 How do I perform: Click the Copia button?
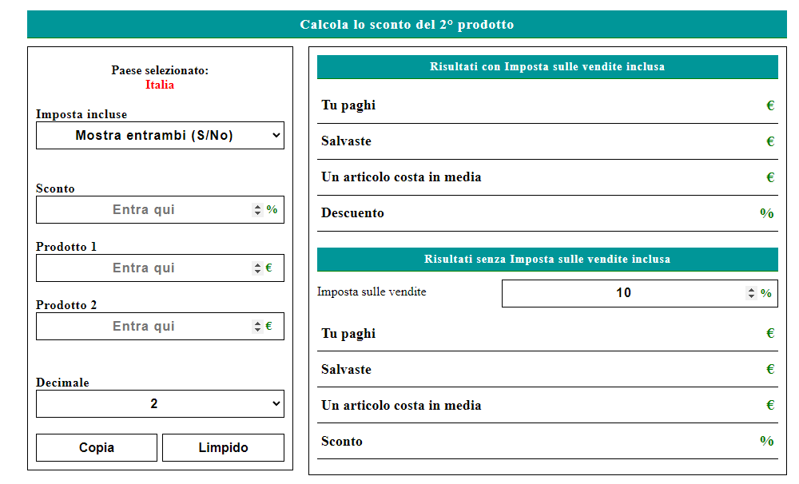point(96,447)
